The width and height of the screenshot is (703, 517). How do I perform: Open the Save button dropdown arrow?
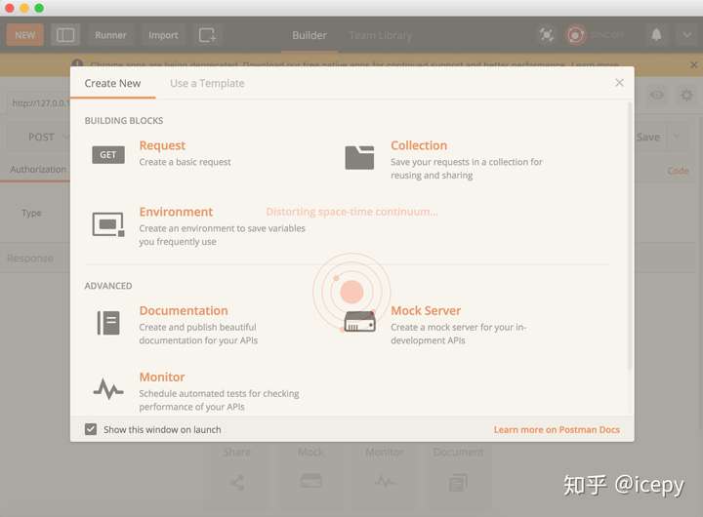point(677,137)
